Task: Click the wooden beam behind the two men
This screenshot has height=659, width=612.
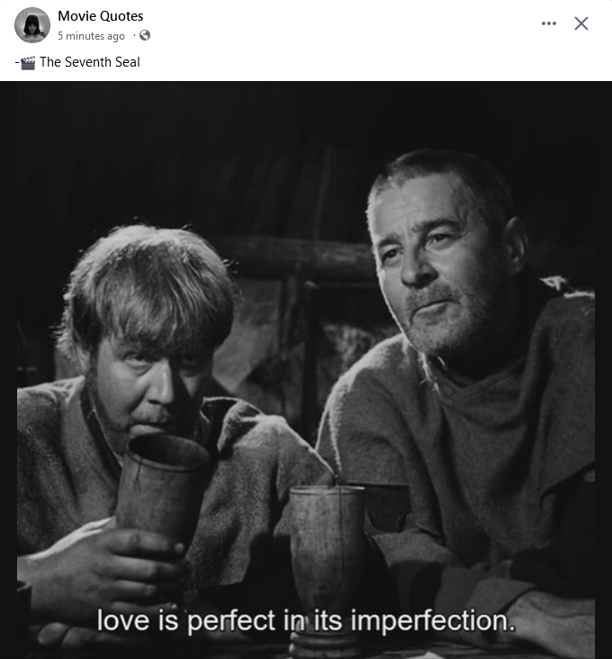Action: [x=298, y=258]
